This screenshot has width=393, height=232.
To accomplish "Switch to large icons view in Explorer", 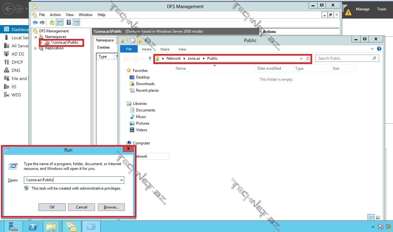I will (378, 218).
